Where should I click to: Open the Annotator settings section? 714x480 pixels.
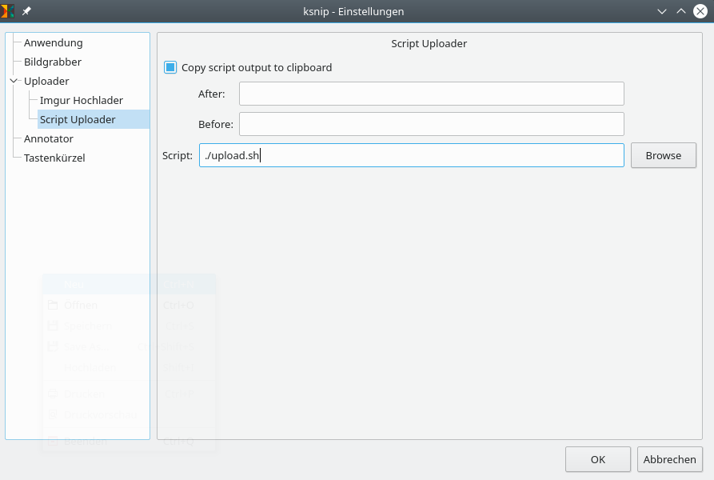tap(48, 138)
